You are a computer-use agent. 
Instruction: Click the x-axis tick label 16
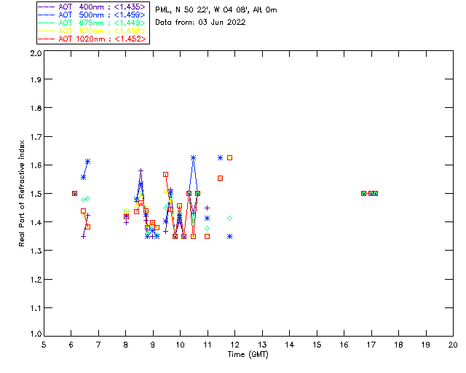coord(344,345)
